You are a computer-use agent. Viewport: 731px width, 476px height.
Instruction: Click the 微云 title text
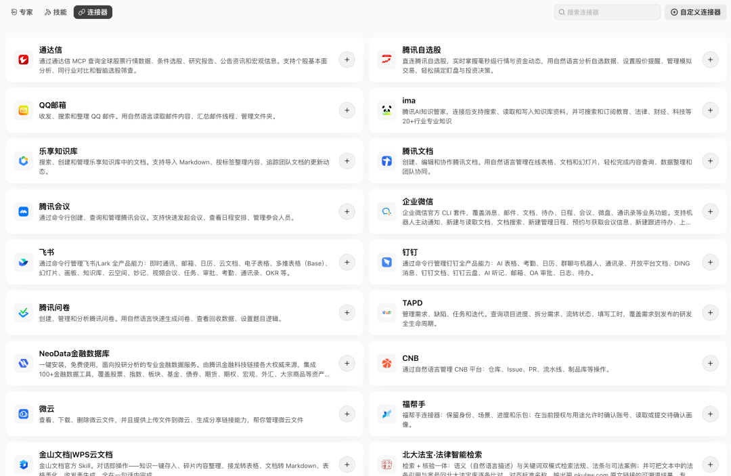pos(47,409)
